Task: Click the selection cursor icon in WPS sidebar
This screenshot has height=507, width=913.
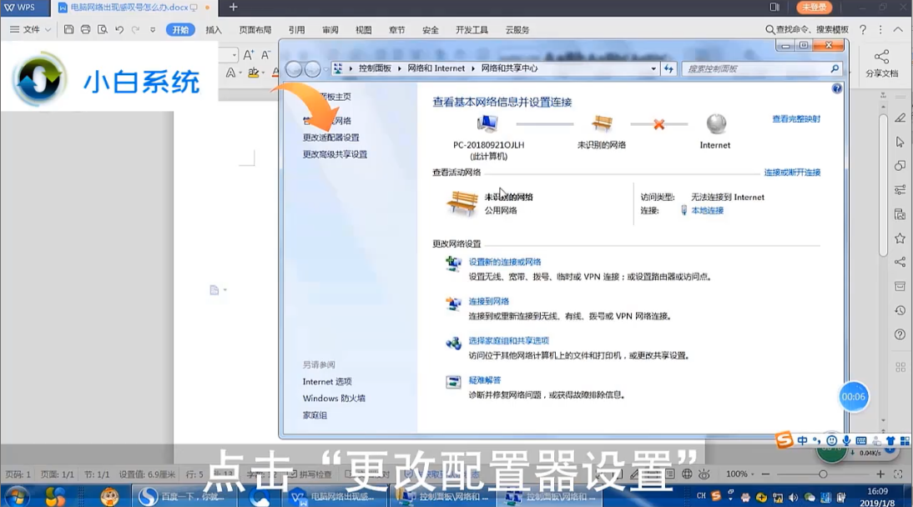Action: 900,142
